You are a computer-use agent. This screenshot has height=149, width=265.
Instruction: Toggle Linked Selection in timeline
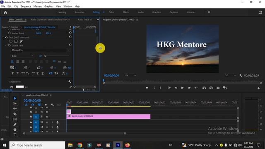click(39, 105)
